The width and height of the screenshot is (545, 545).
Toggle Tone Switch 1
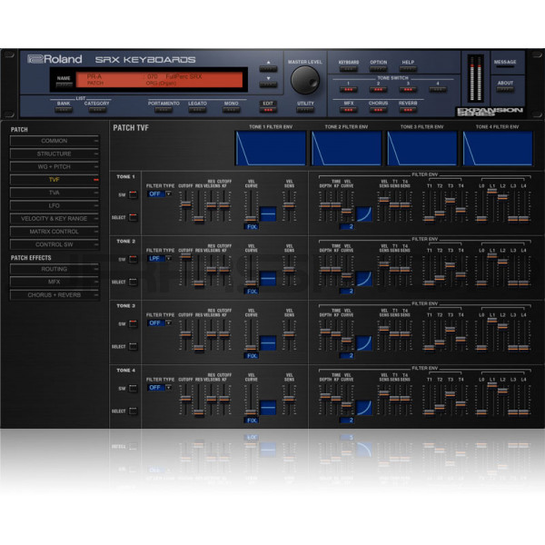click(x=348, y=90)
